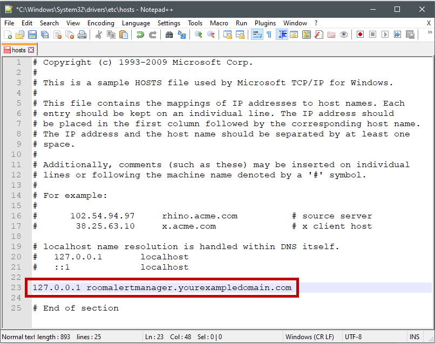This screenshot has width=435, height=344.
Task: Open Find using the binoculars icon
Action: click(x=169, y=35)
